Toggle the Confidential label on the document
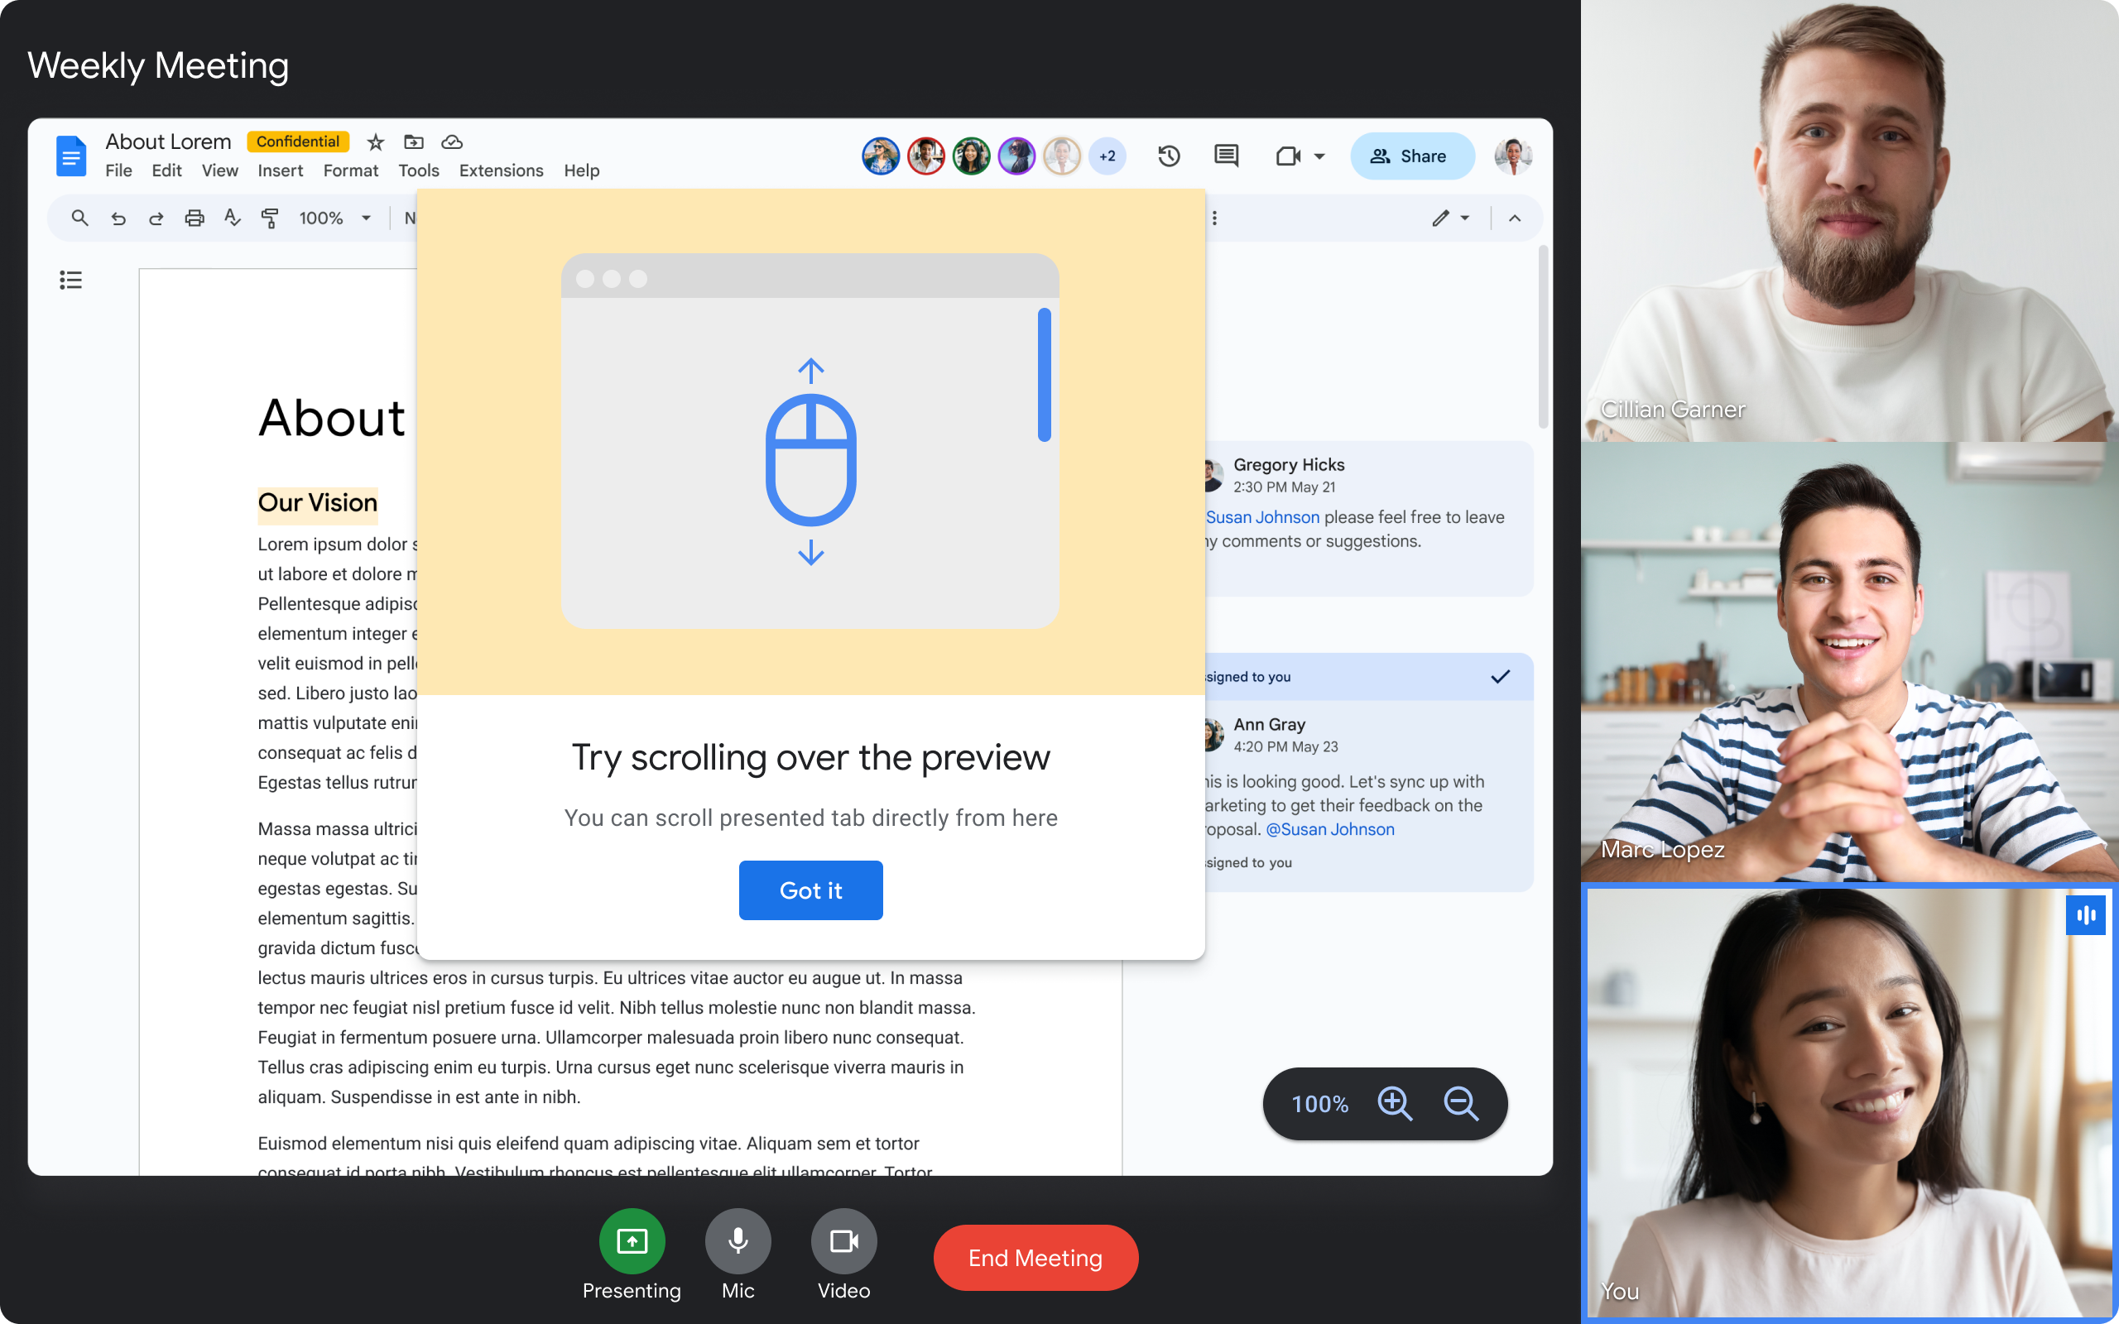Screen dimensions: 2119x1324 click(297, 141)
